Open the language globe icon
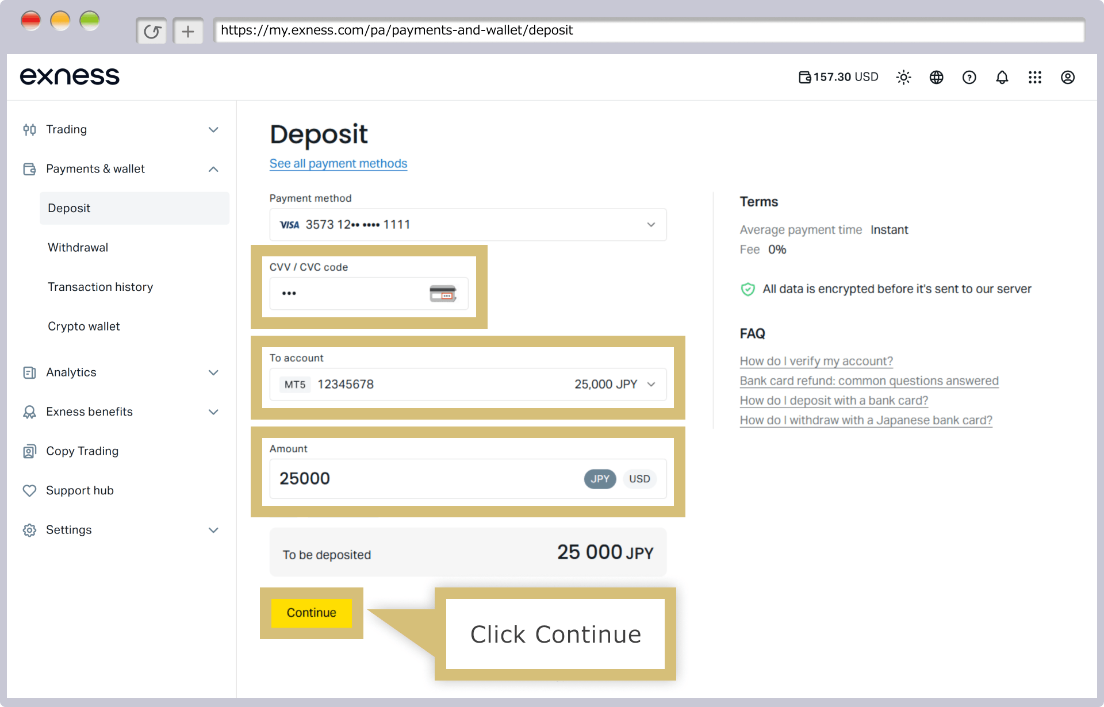This screenshot has height=707, width=1104. (936, 77)
